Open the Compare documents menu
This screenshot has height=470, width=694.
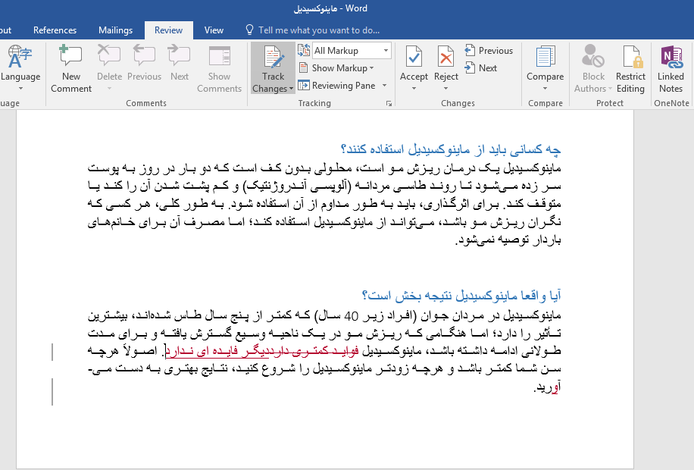pyautogui.click(x=545, y=67)
